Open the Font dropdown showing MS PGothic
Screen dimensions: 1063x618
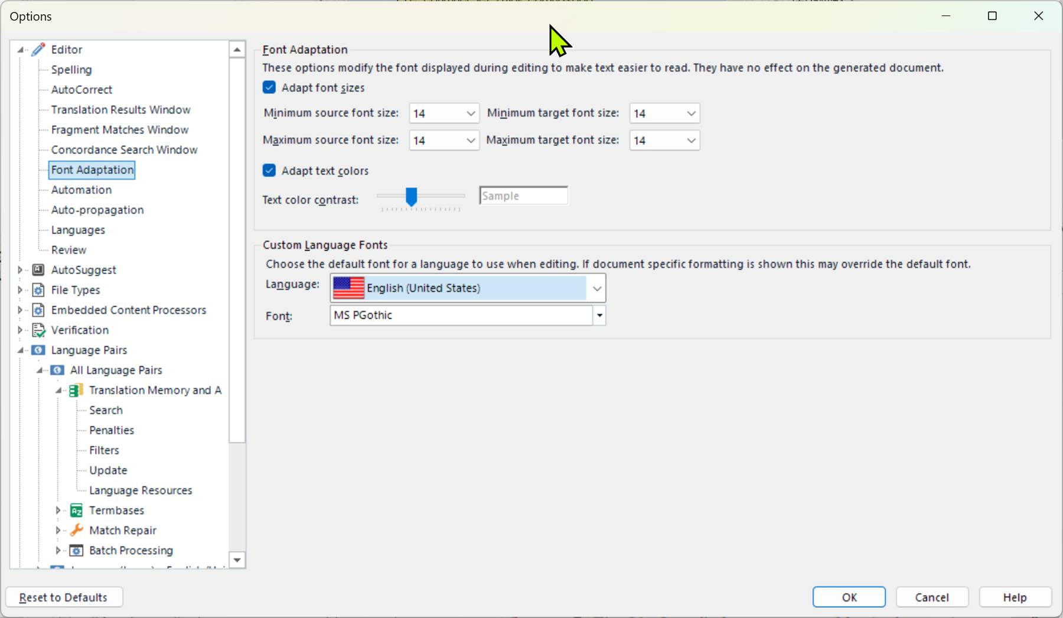click(x=599, y=315)
